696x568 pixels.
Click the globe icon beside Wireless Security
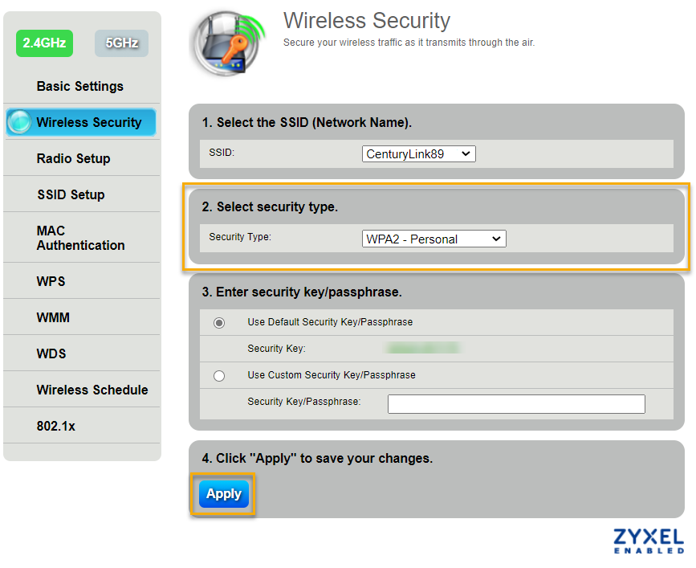pos(19,122)
